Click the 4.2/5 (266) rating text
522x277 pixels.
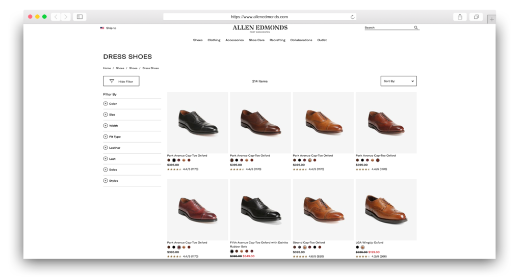379,257
